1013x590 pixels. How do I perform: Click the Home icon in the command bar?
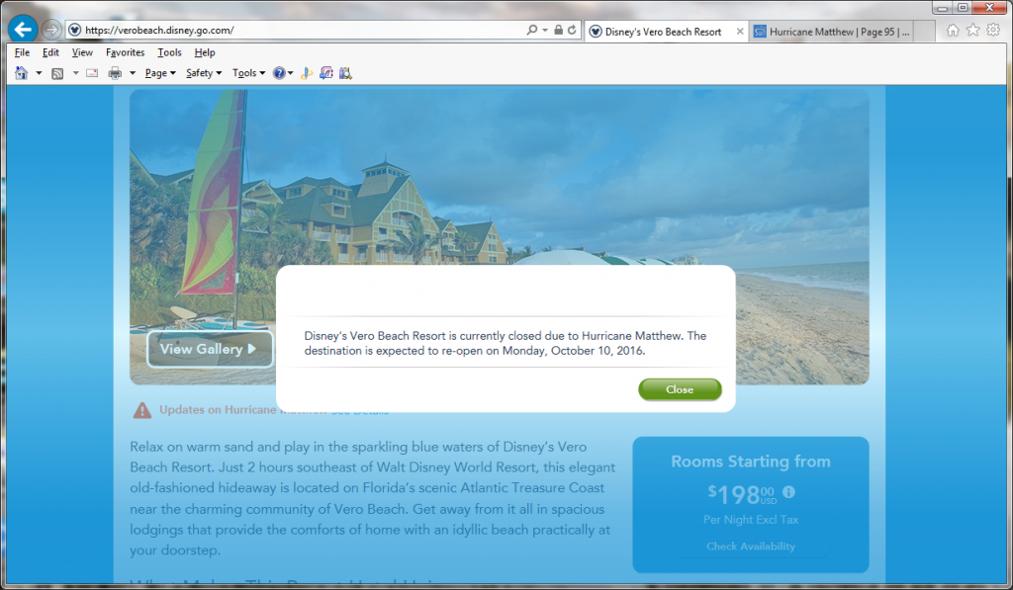22,73
